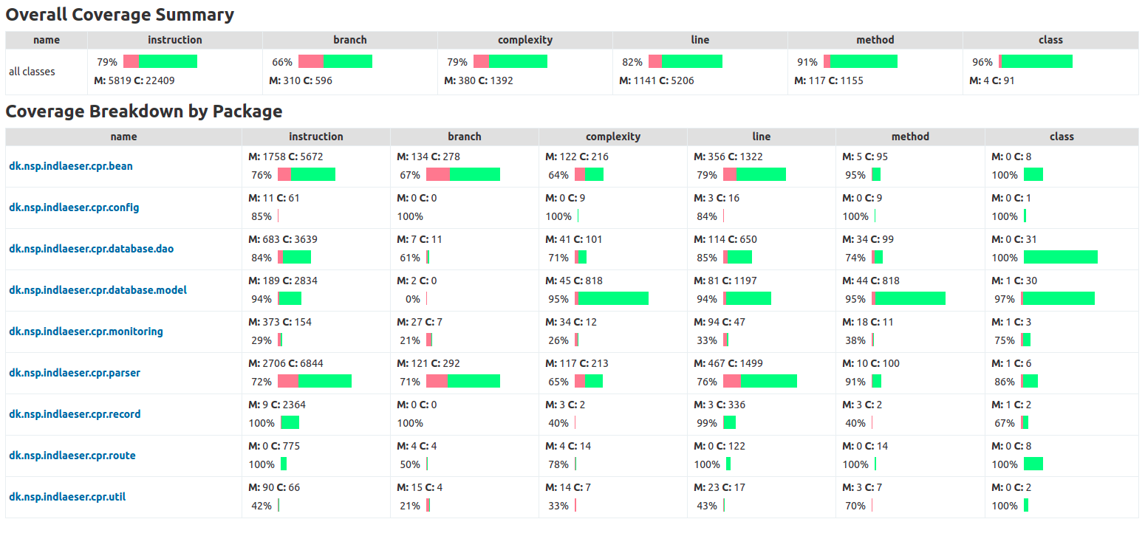The width and height of the screenshot is (1145, 536).
Task: Click the name header in package breakdown table
Action: point(123,137)
